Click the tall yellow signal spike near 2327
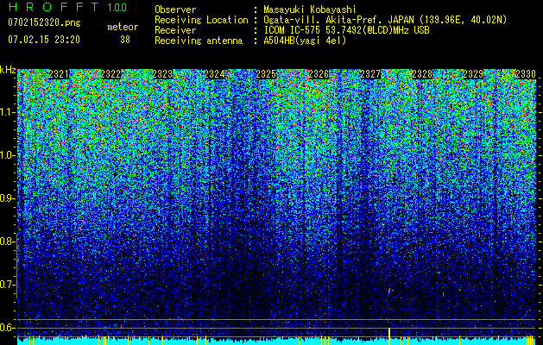Screen dimensions: 543x345 click(389, 336)
